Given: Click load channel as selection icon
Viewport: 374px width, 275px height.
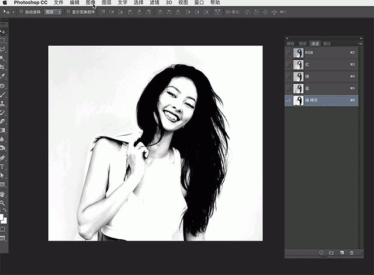Looking at the screenshot, I should tap(321, 252).
